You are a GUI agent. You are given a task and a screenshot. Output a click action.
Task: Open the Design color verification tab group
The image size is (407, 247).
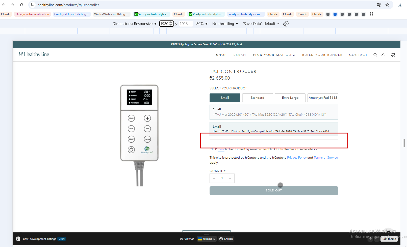click(32, 14)
